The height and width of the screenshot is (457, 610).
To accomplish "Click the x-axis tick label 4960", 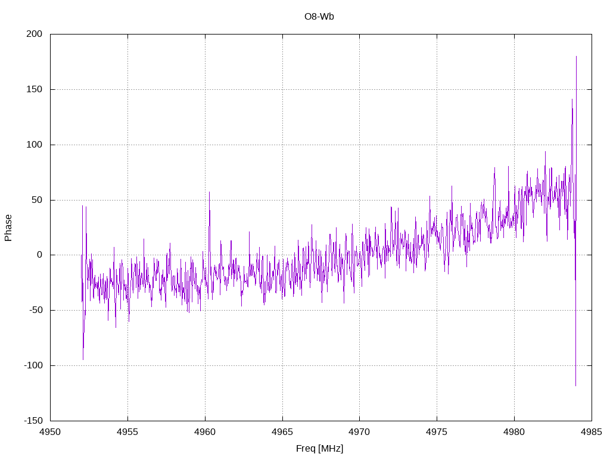I will pos(205,432).
